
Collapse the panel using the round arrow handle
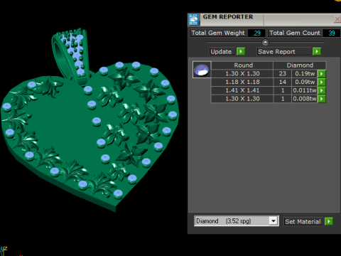click(x=265, y=43)
